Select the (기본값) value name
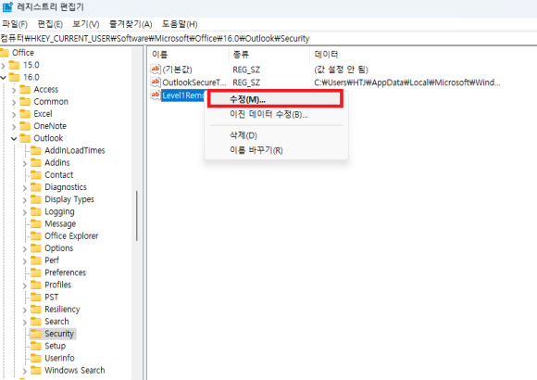Screen dimensions: 537x380 [x=177, y=70]
